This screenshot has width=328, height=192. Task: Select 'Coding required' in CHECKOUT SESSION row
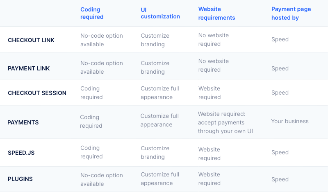tap(91, 93)
